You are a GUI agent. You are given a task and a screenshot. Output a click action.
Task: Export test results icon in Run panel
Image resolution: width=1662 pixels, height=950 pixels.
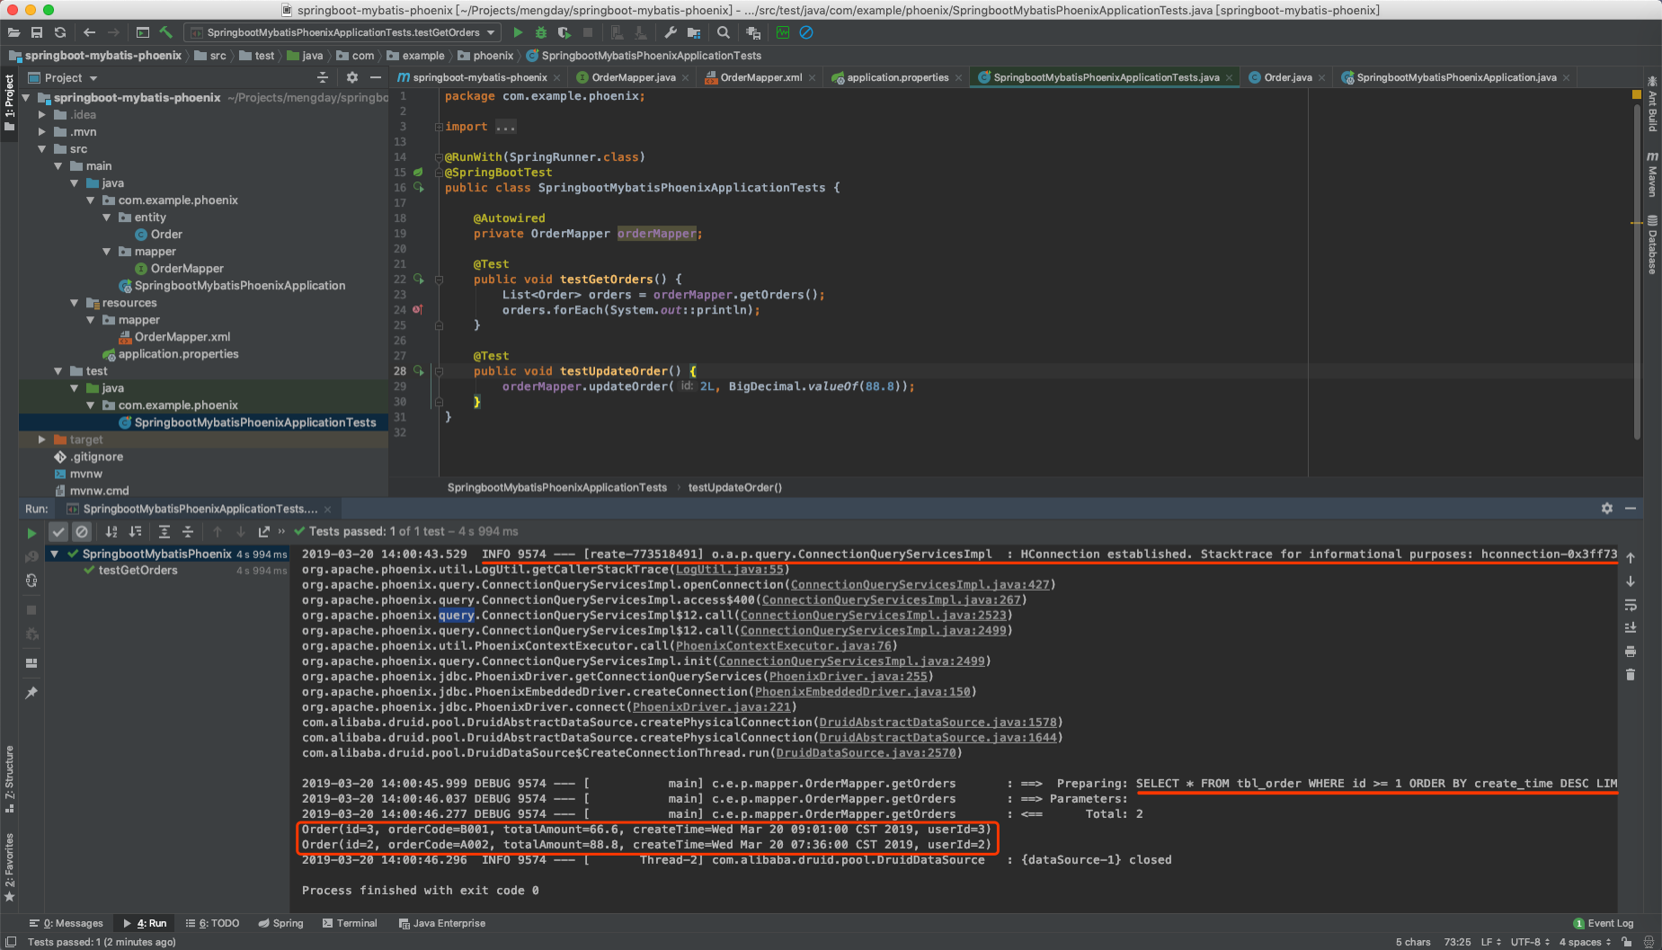pos(263,532)
